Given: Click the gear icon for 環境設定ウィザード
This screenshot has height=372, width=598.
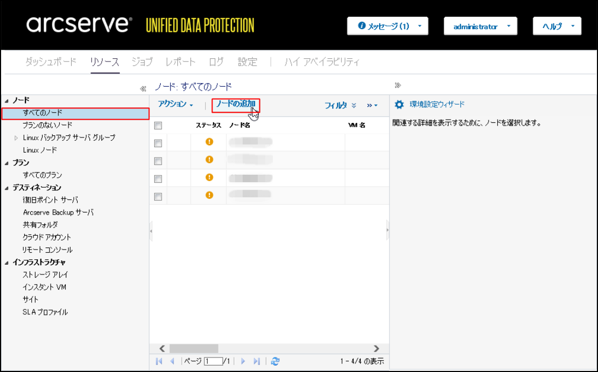Looking at the screenshot, I should tap(399, 105).
